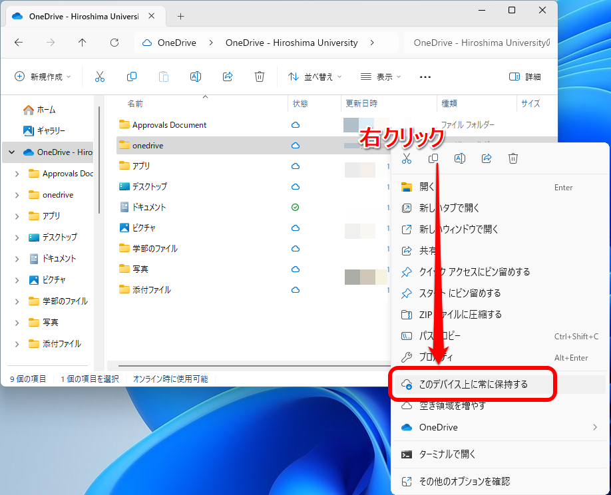Select 開く in the context menu

500,187
